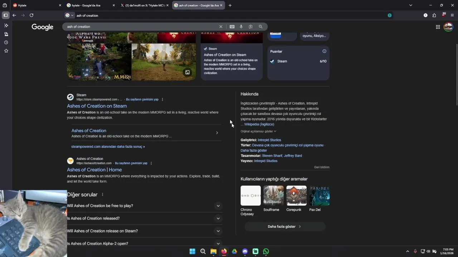
Task: Click 'Daha fazla göster' under Türler
Action: (254, 151)
